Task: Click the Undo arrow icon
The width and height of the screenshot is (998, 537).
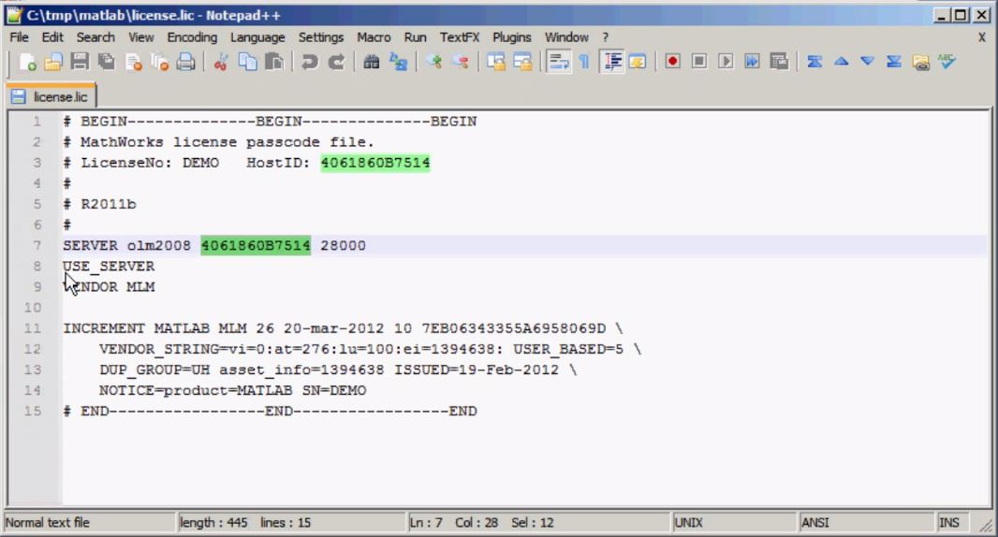Action: click(x=313, y=62)
